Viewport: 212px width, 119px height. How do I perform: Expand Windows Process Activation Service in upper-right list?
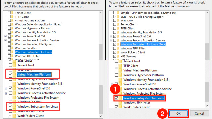click(x=111, y=40)
